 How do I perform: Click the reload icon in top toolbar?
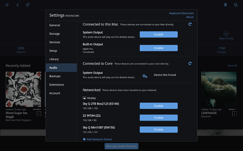[28, 5]
